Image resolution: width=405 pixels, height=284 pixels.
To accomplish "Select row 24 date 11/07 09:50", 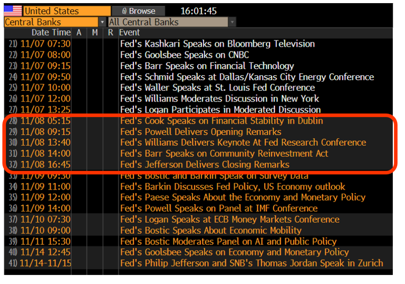I will 45,77.
